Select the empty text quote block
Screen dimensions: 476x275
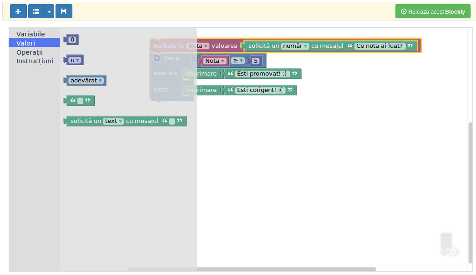[80, 101]
